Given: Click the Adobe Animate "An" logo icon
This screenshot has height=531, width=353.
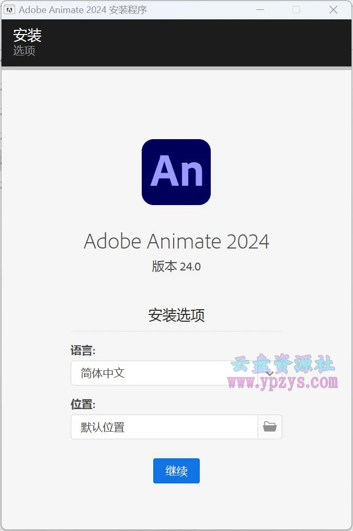Looking at the screenshot, I should pyautogui.click(x=176, y=172).
